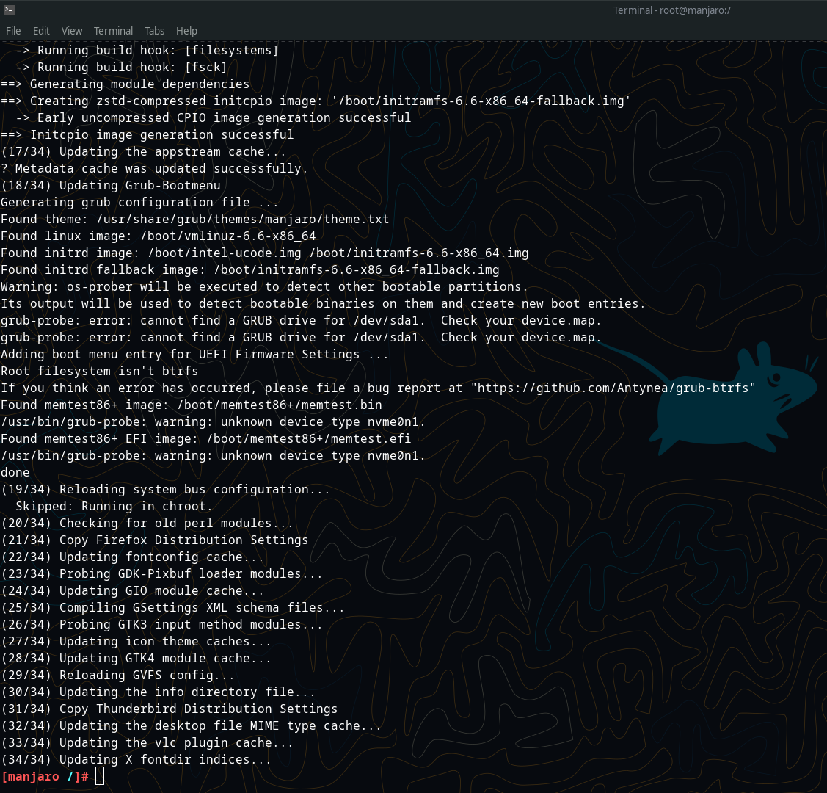The height and width of the screenshot is (793, 827).
Task: Open the Terminal menu
Action: [x=113, y=31]
